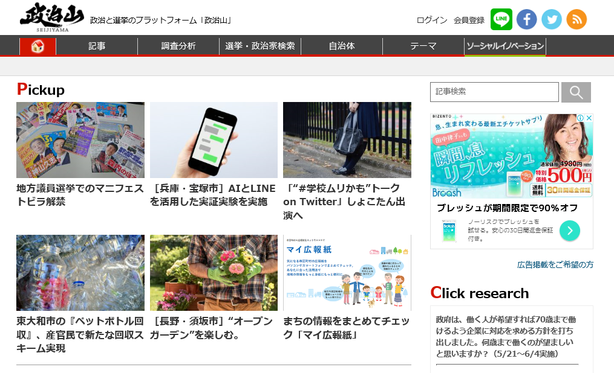Click the magnifier search button
The image size is (614, 373).
click(x=576, y=92)
